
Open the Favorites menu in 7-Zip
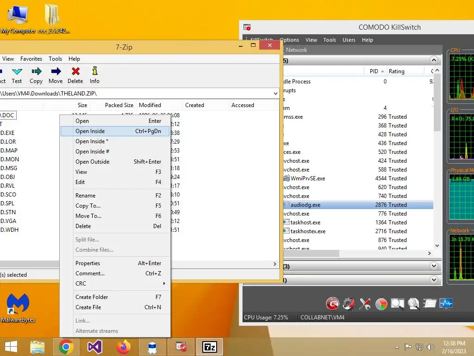coord(31,59)
